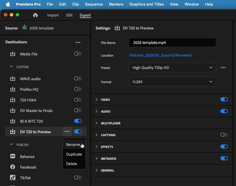Viewport: 236px width, 186px height.
Task: Open the Premiere Pro application menu
Action: coord(28,4)
